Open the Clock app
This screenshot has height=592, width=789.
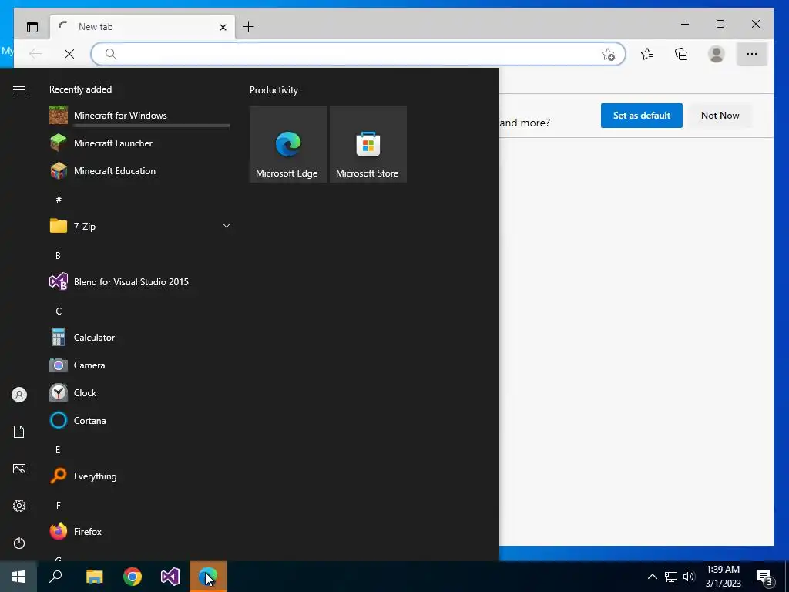tap(139, 392)
